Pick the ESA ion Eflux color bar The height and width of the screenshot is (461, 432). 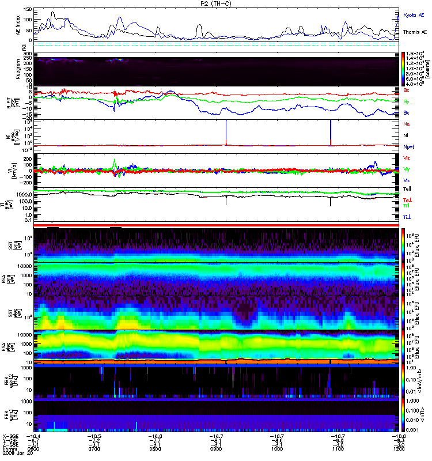[x=403, y=279]
